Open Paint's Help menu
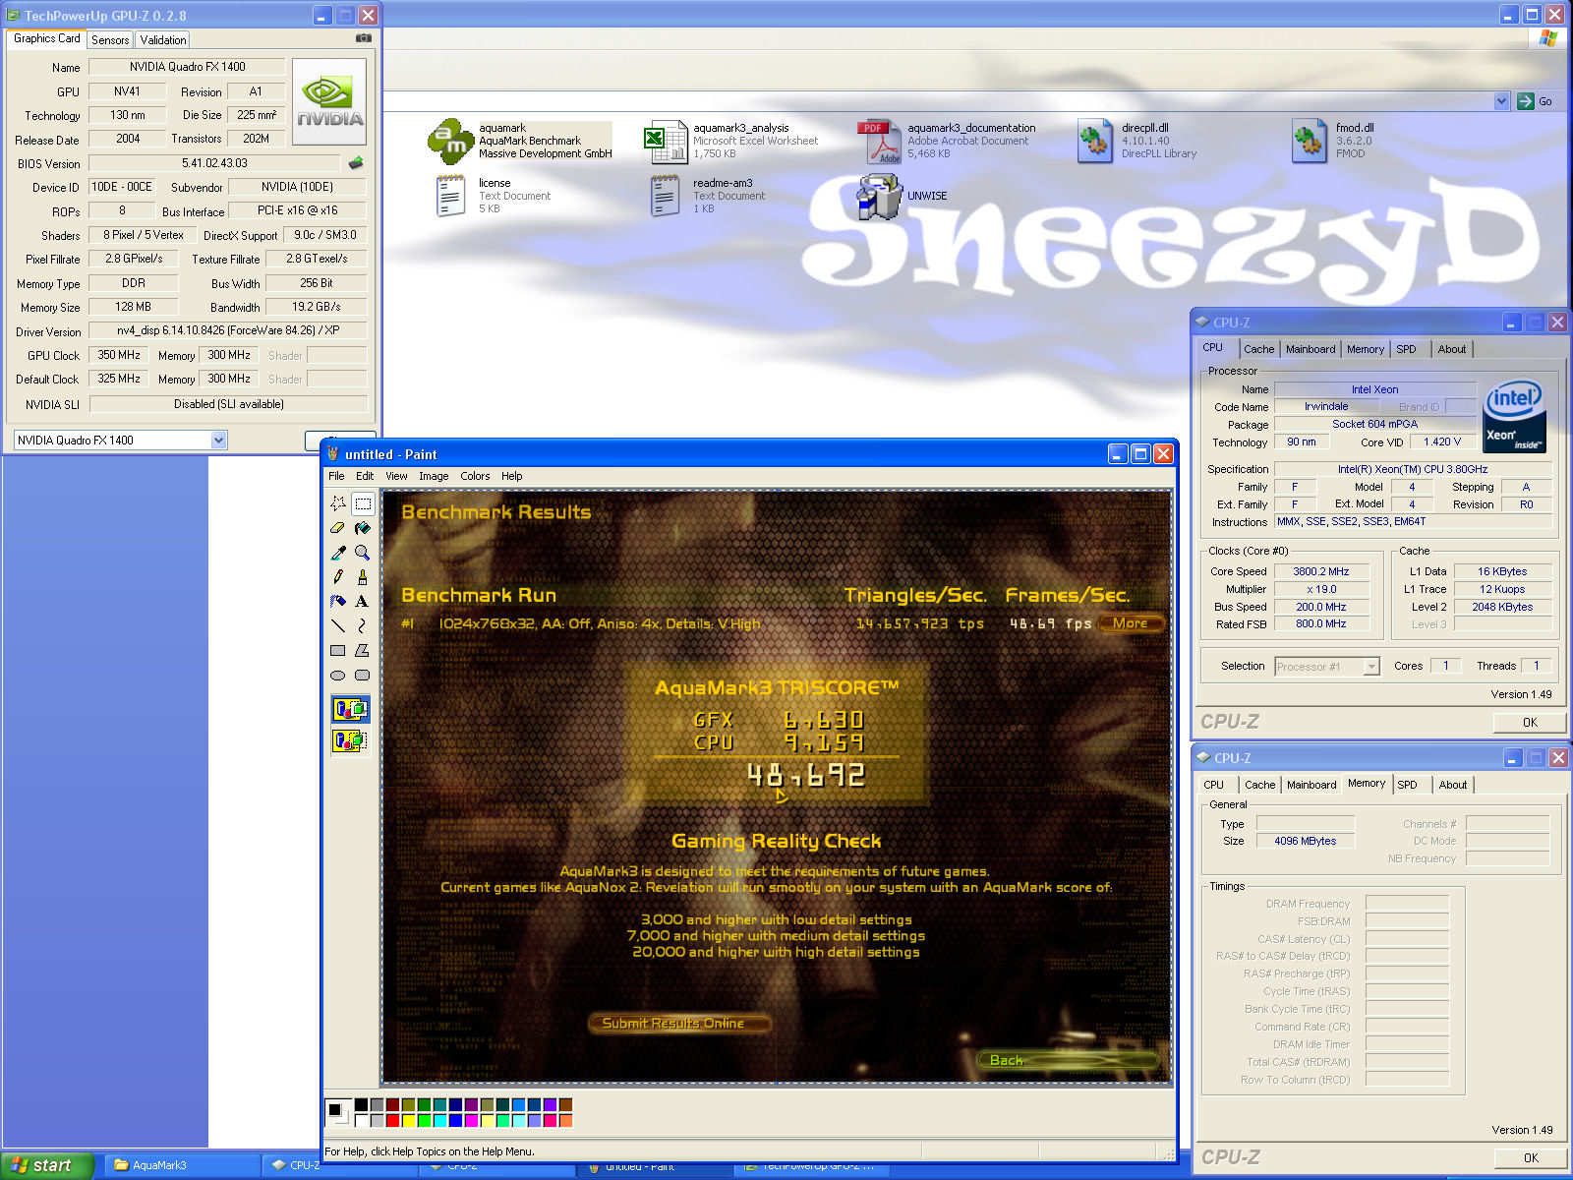Image resolution: width=1573 pixels, height=1180 pixels. click(x=512, y=476)
